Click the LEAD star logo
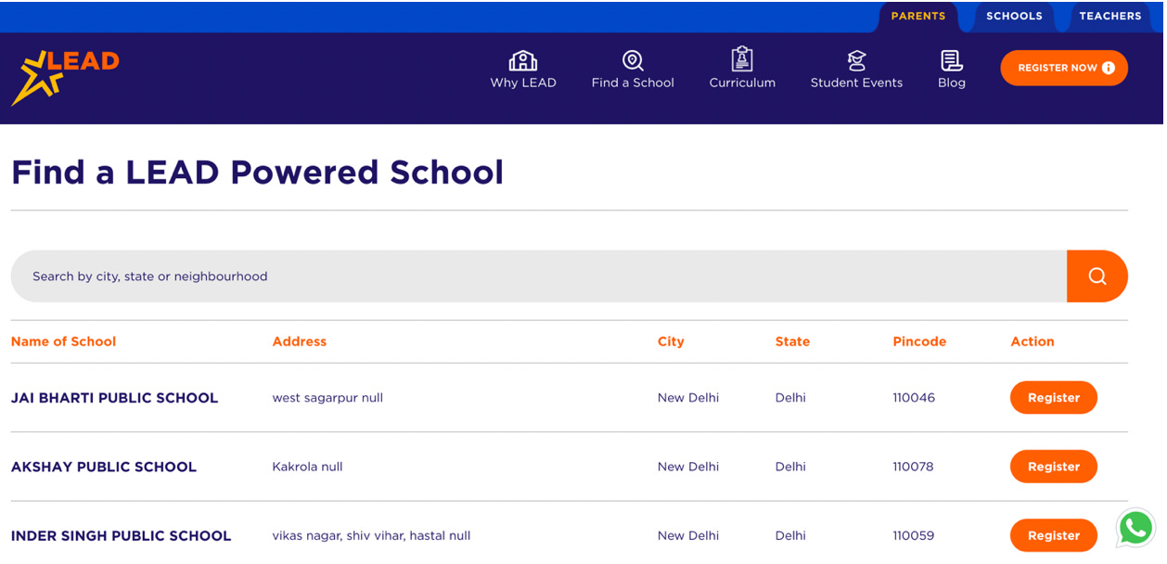 [65, 77]
